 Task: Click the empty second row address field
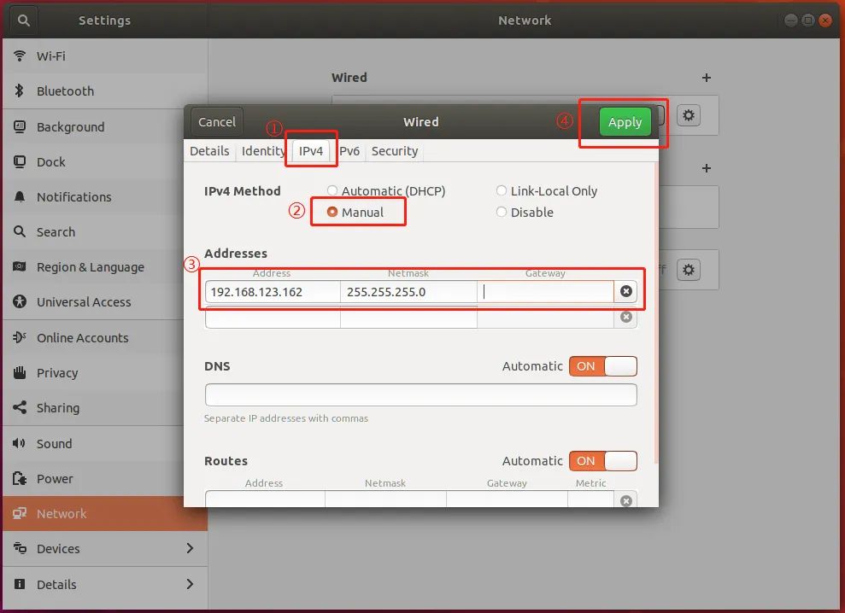pyautogui.click(x=273, y=318)
